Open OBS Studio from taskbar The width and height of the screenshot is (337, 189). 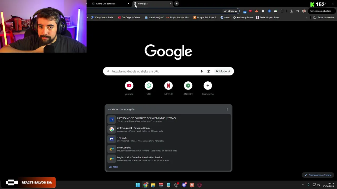[x=176, y=185]
